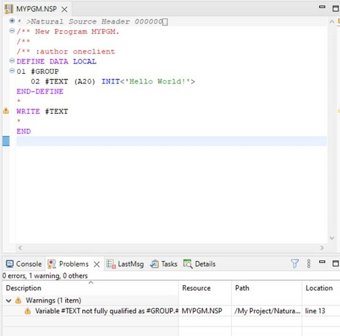Screen dimensions: 340x336
Task: Collapse the New Program MYPGM comment block
Action: coord(12,31)
